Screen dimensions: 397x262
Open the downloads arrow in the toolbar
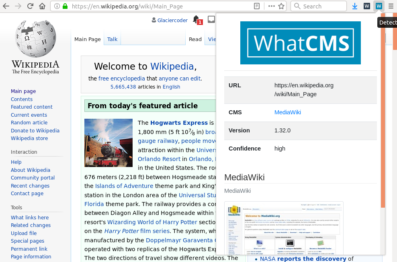coord(355,6)
